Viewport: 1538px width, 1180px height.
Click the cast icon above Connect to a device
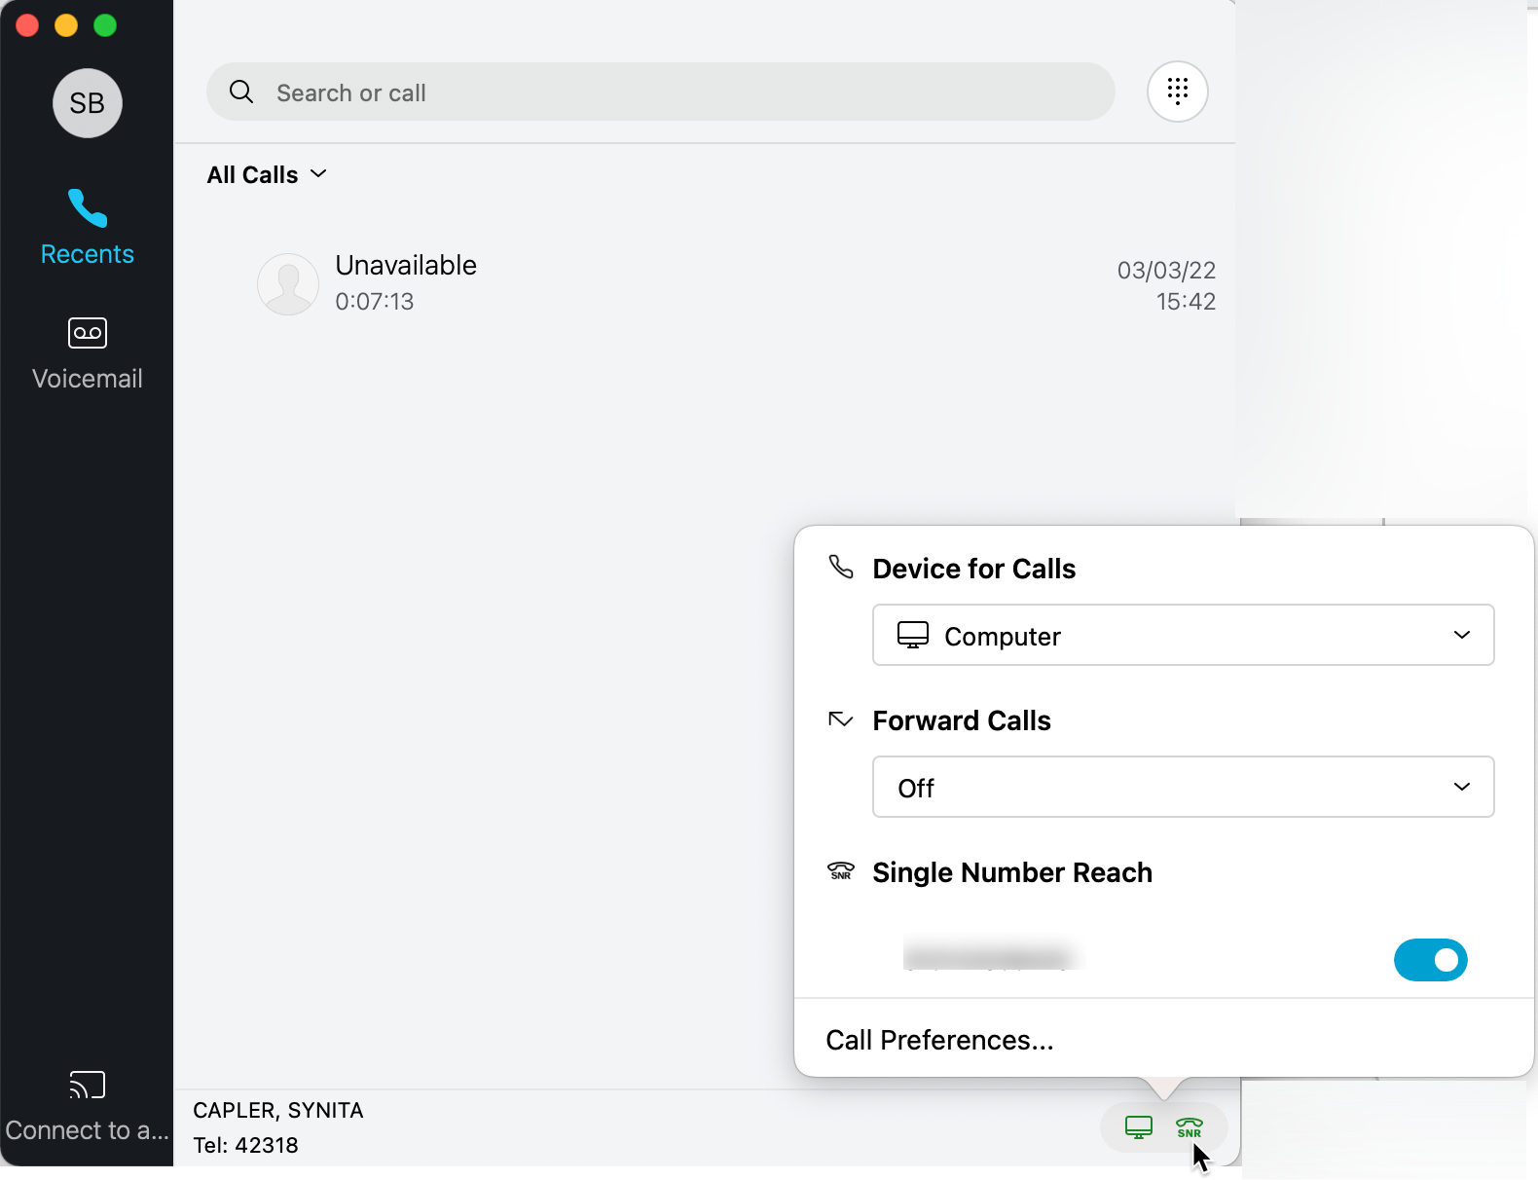[87, 1084]
